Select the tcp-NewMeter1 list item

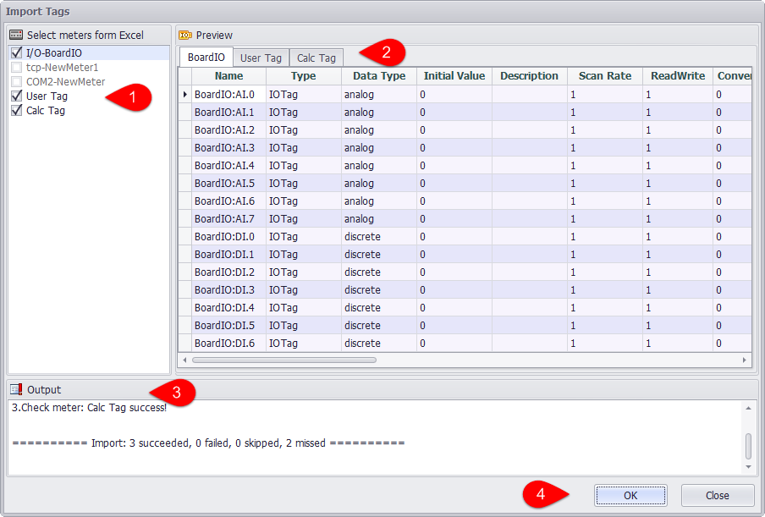pyautogui.click(x=62, y=68)
